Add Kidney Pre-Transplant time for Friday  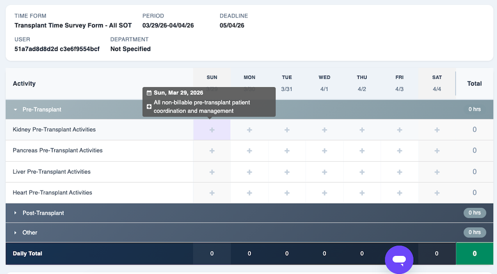(x=399, y=130)
